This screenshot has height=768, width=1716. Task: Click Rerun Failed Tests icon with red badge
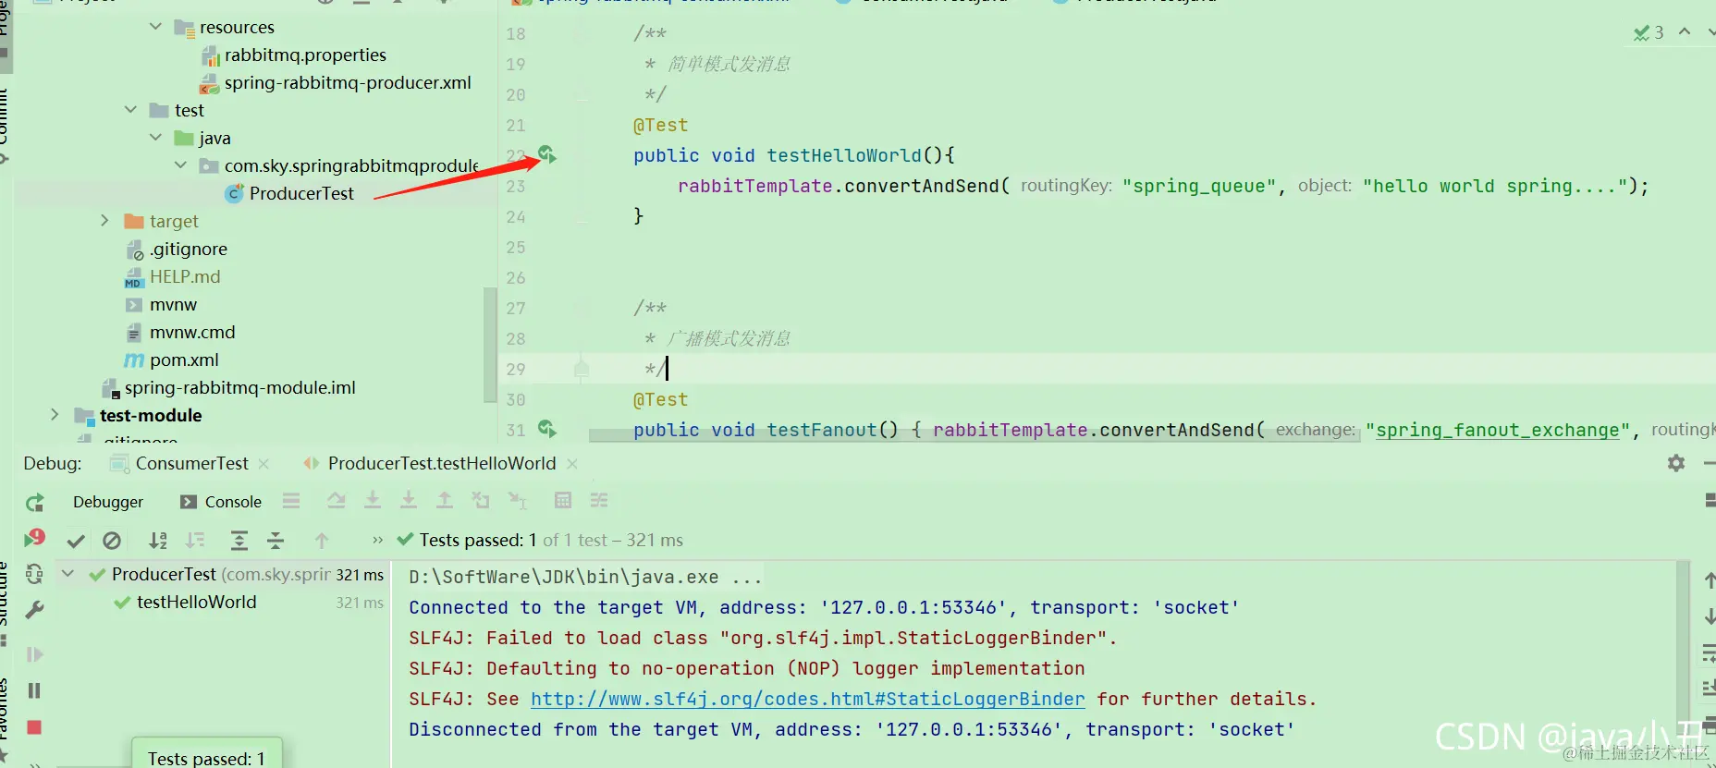click(35, 539)
